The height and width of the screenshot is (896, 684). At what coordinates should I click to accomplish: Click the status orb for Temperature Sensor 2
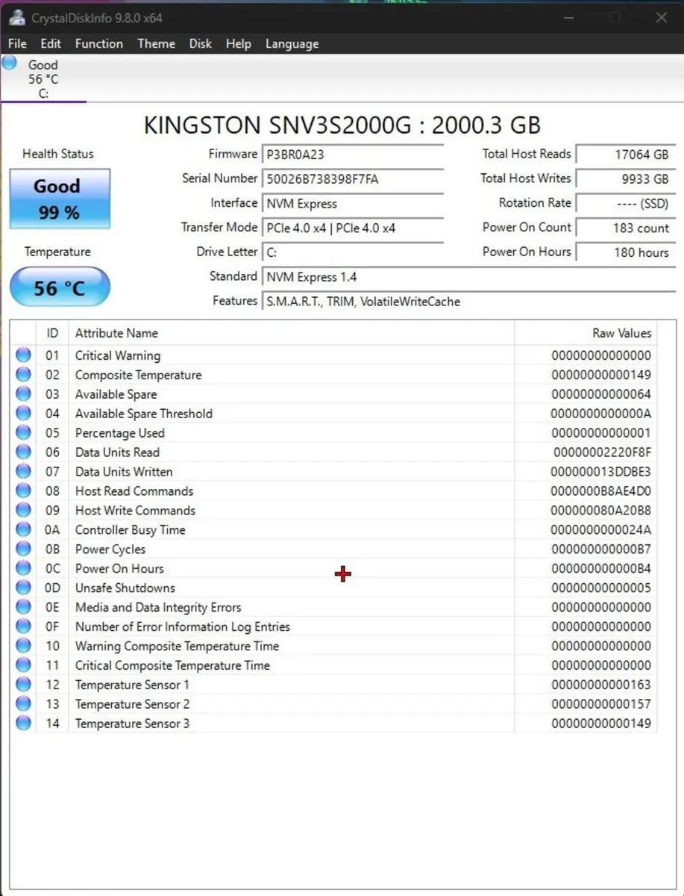[x=24, y=704]
